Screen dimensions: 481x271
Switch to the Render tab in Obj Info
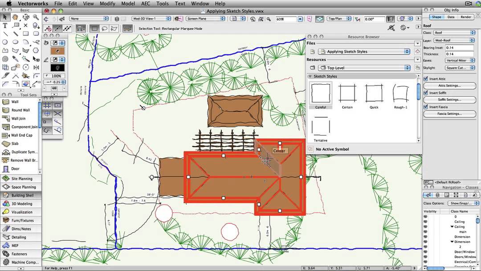point(466,17)
